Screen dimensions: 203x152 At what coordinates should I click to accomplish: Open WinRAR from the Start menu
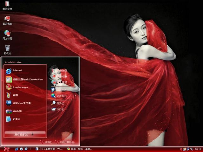coord(17,111)
